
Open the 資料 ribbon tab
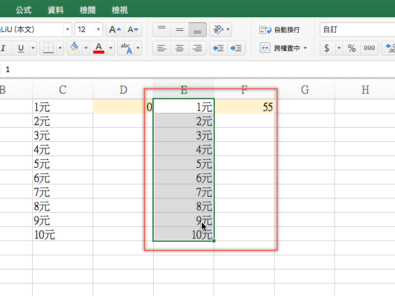click(56, 10)
